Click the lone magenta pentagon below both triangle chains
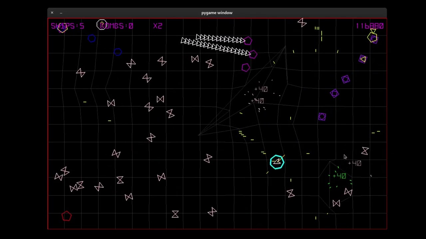The image size is (426, 239). pos(246,68)
